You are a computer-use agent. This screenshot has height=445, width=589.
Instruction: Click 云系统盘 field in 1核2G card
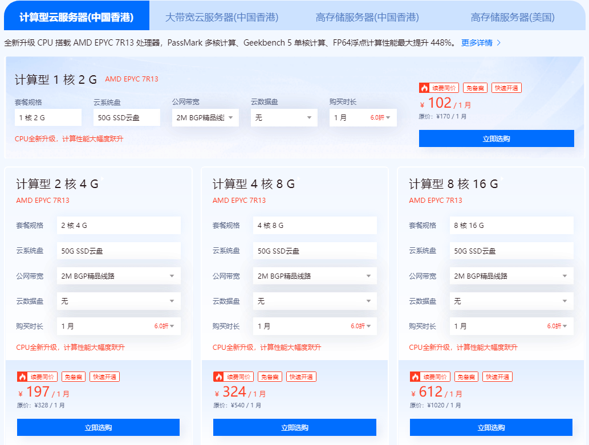pos(127,117)
